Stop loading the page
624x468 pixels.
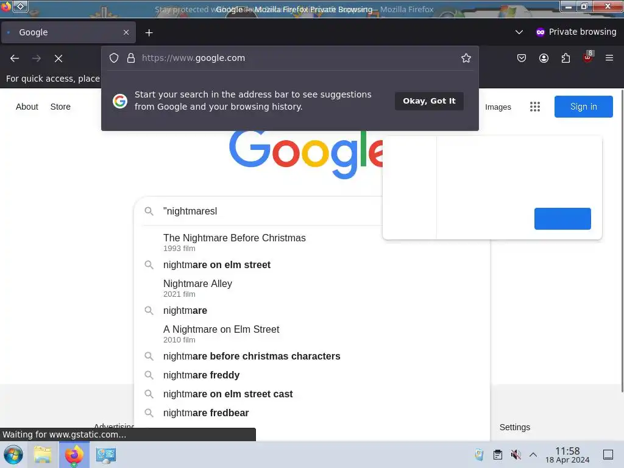tap(58, 58)
